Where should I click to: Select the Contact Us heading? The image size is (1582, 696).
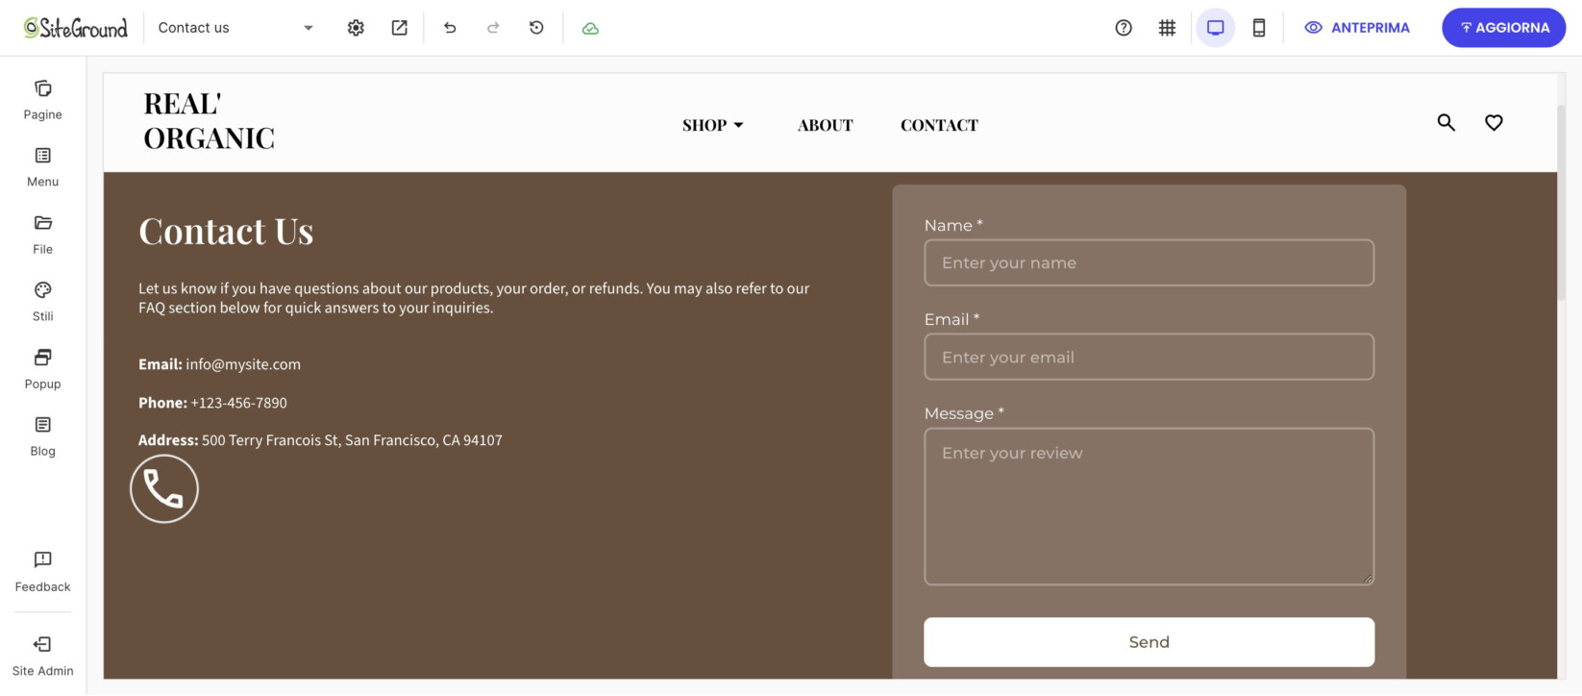point(226,232)
